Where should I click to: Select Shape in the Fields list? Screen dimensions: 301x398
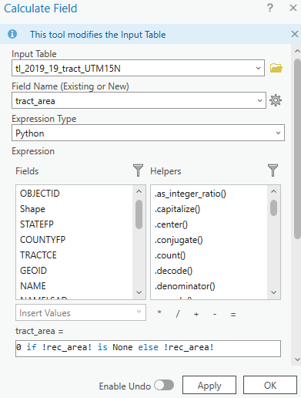32,209
